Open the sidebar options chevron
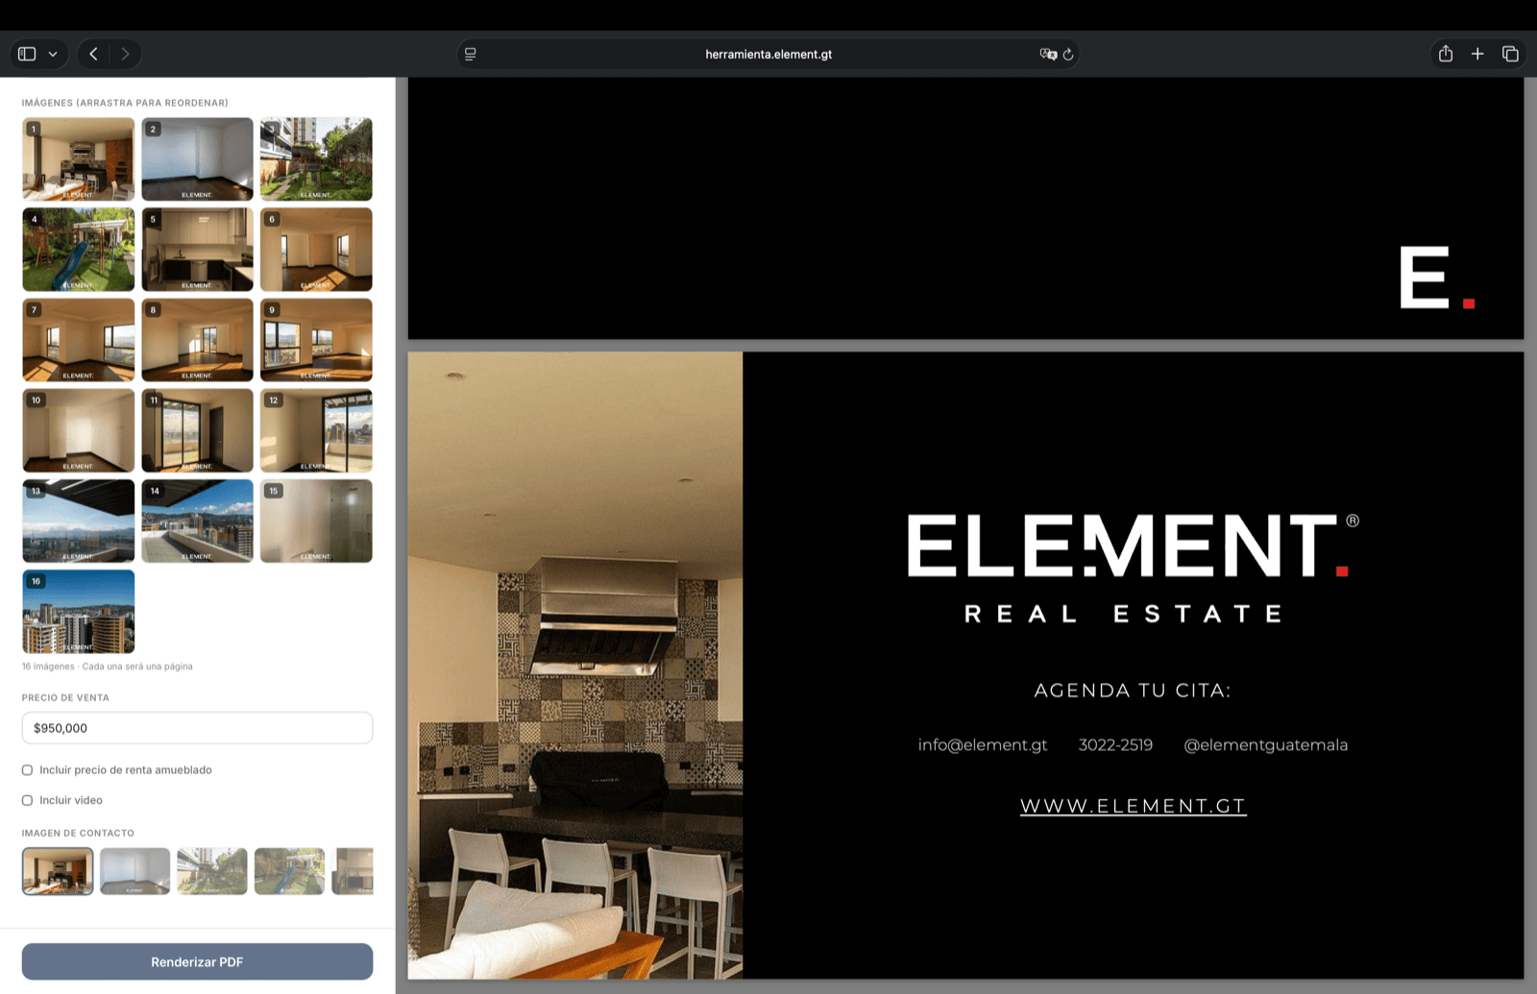This screenshot has height=994, width=1537. tap(53, 54)
